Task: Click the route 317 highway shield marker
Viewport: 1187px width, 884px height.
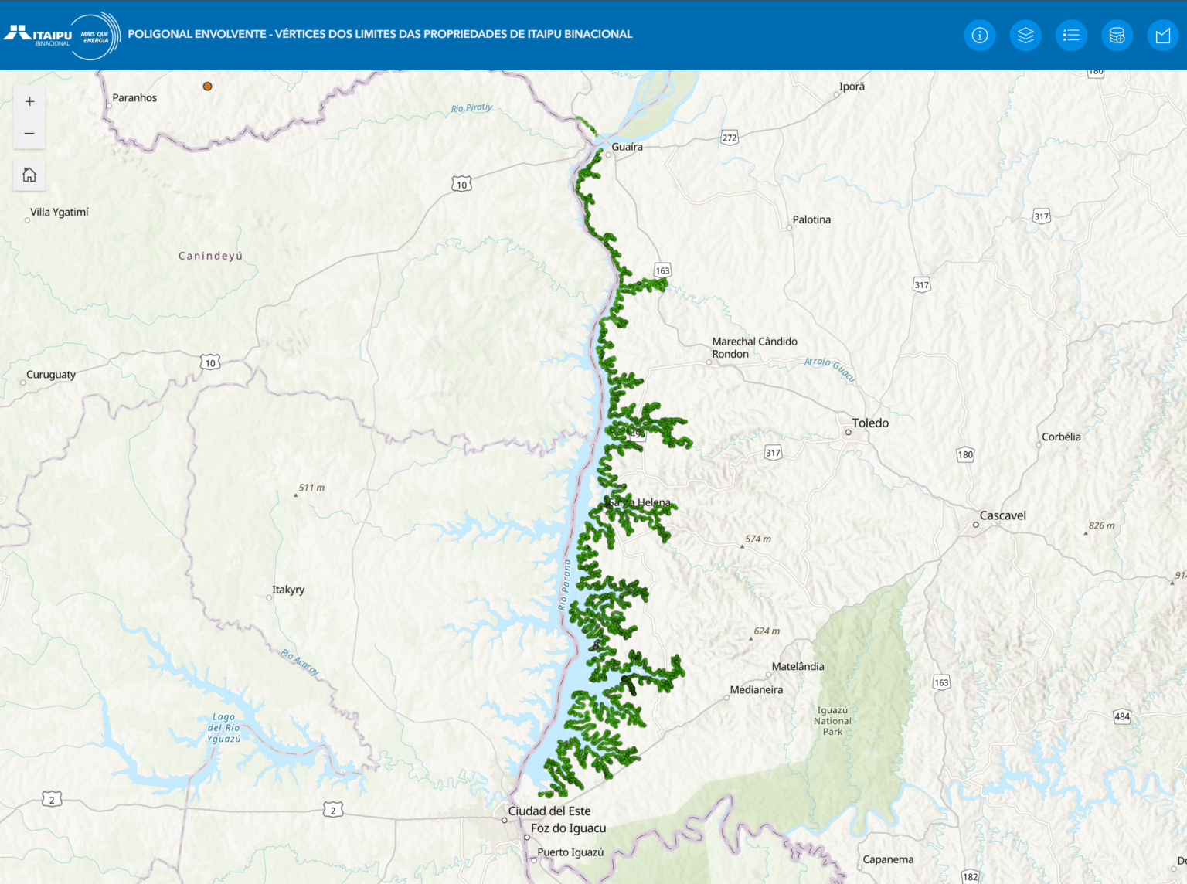Action: click(772, 452)
